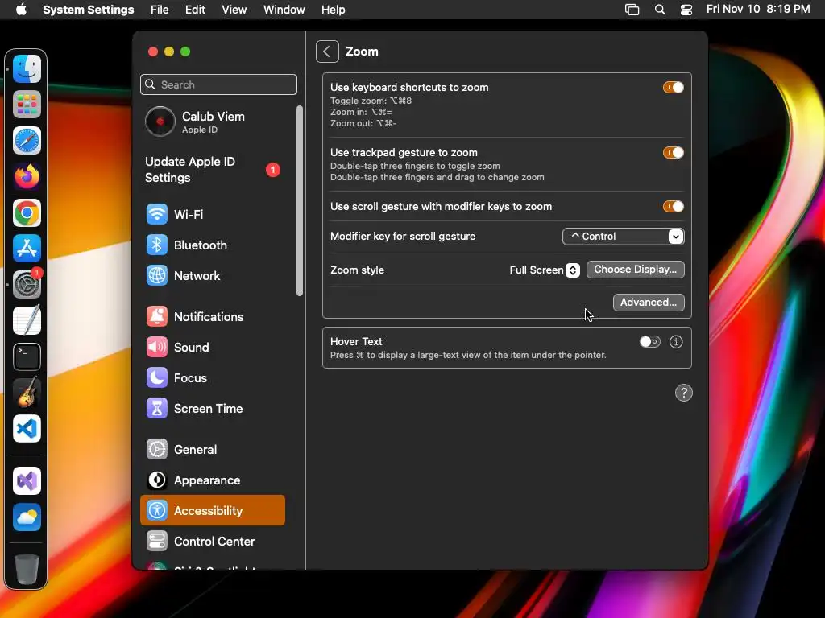Viewport: 825px width, 618px height.
Task: Click the Advanced button
Action: pos(649,303)
